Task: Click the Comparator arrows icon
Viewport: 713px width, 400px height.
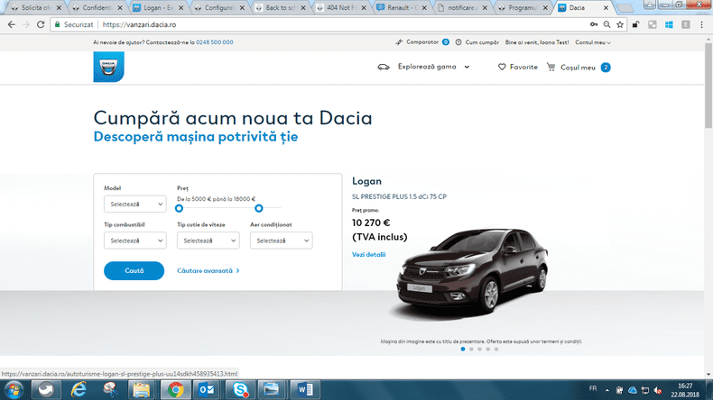Action: coord(399,42)
